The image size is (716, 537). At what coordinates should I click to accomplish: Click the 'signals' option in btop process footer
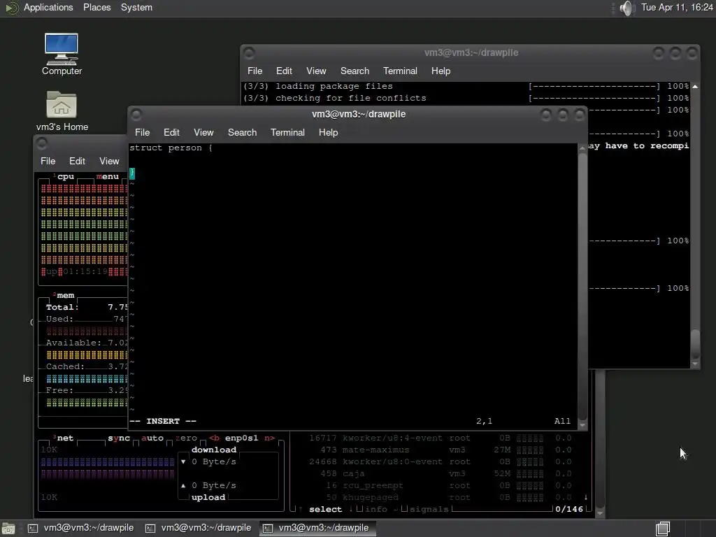429,509
